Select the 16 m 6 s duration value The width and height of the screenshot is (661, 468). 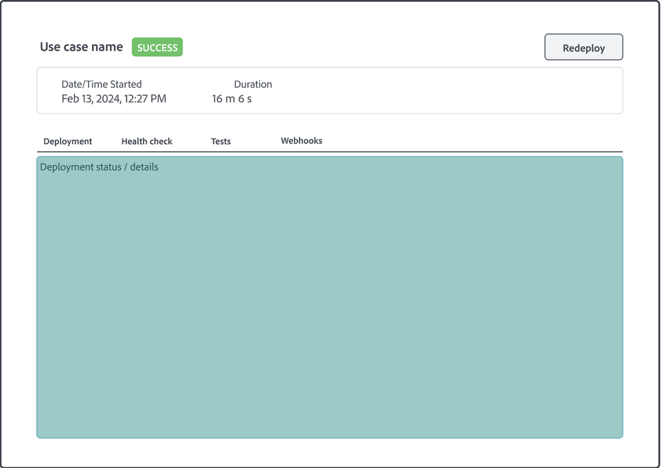pos(232,98)
